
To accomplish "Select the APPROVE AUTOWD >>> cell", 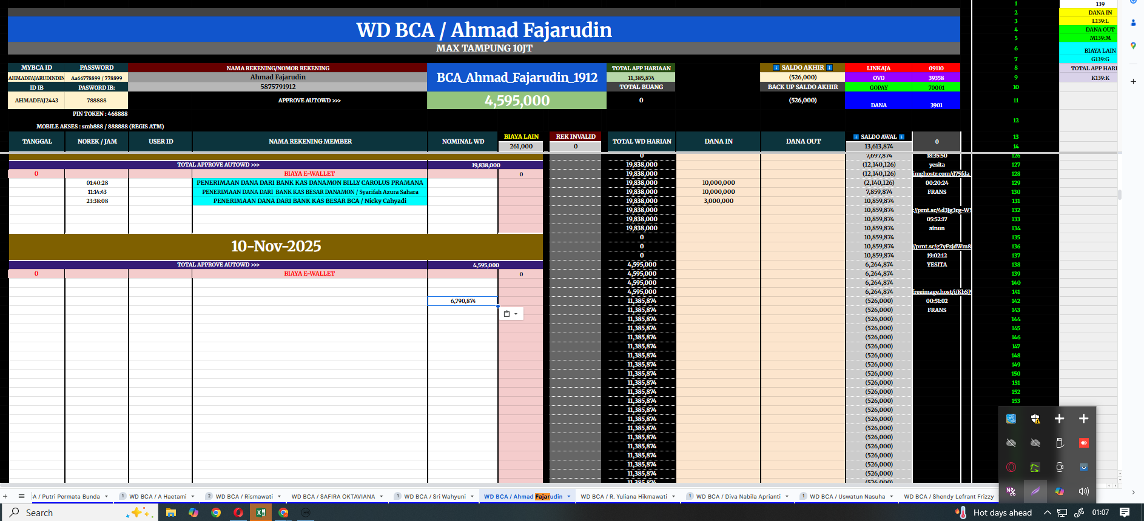I will click(x=309, y=101).
